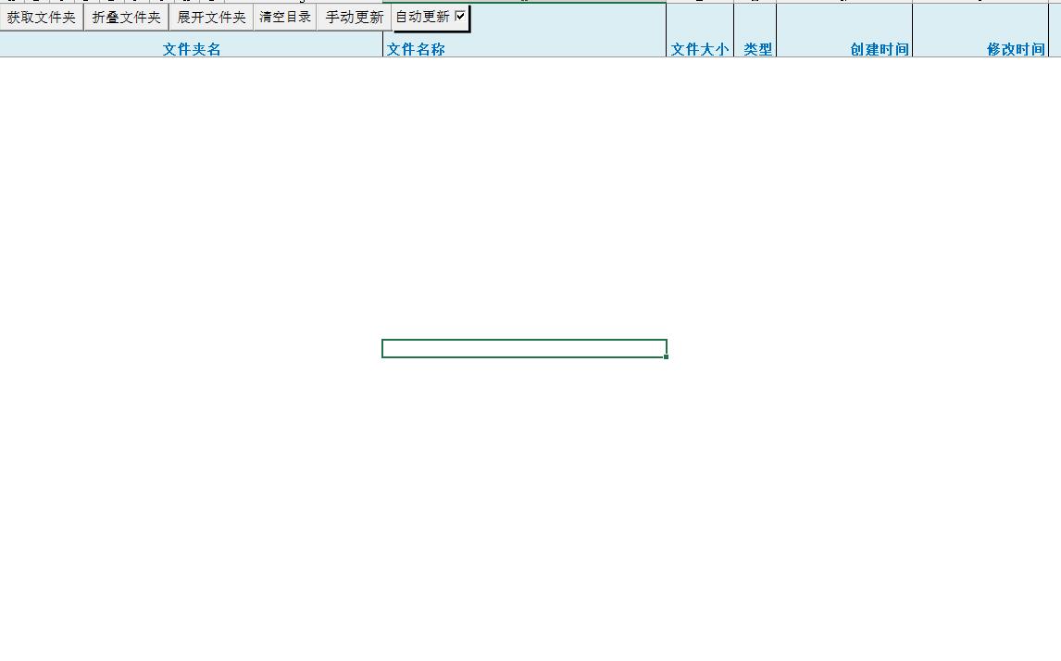Viewport: 1061px width, 661px height.
Task: Select the 文件大小 column header cell
Action: [x=700, y=49]
